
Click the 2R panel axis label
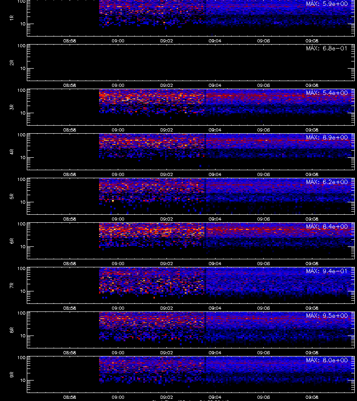12,63
